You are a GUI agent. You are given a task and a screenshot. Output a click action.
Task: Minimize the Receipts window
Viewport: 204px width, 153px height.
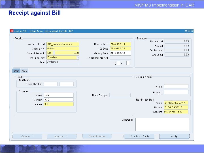tap(186, 31)
